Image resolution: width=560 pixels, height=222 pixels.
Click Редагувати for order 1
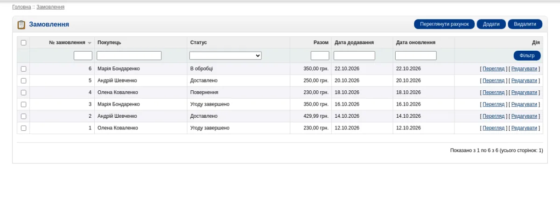pos(524,128)
